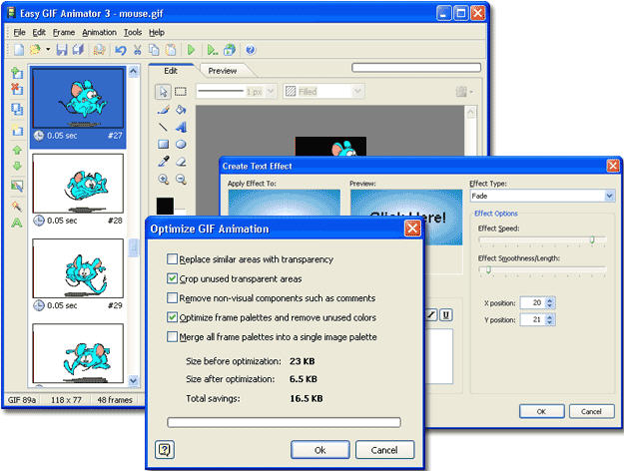
Task: Open the Edit menu
Action: click(x=39, y=32)
